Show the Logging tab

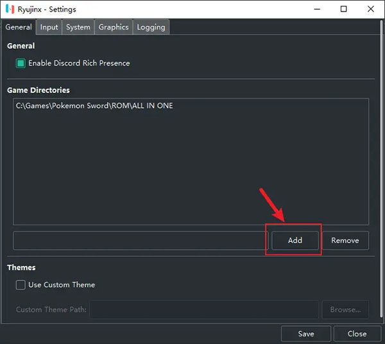pos(151,27)
